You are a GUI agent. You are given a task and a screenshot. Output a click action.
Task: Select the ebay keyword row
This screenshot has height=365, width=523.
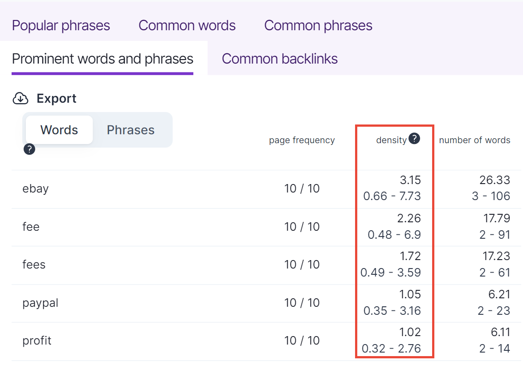coord(36,189)
